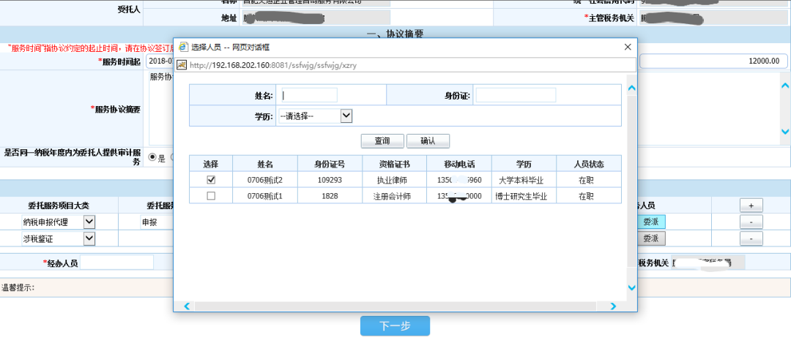Close the 选择人员 dialog window
Screen dimensions: 791x343
point(627,47)
